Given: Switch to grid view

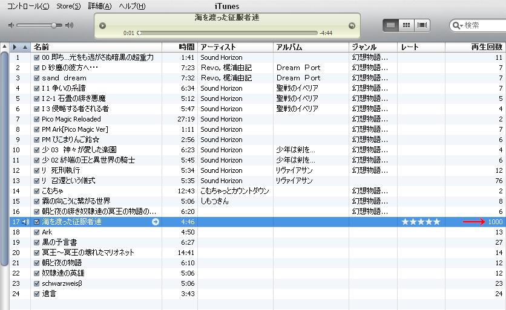Looking at the screenshot, I should point(406,25).
